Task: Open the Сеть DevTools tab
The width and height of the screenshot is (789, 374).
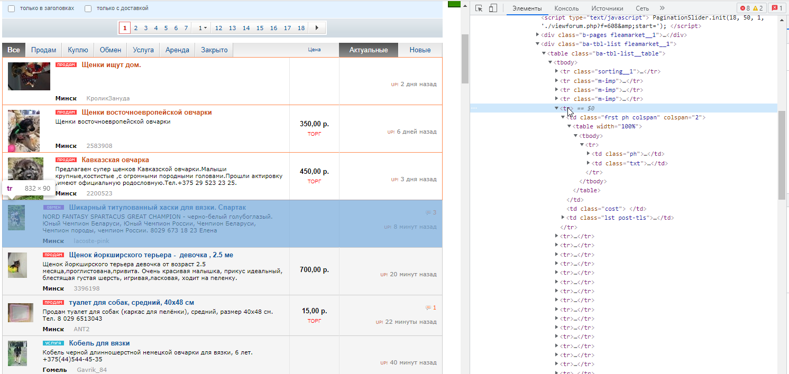Action: pyautogui.click(x=642, y=8)
